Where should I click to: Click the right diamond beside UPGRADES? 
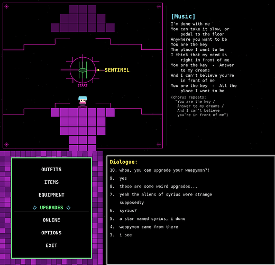point(68,208)
